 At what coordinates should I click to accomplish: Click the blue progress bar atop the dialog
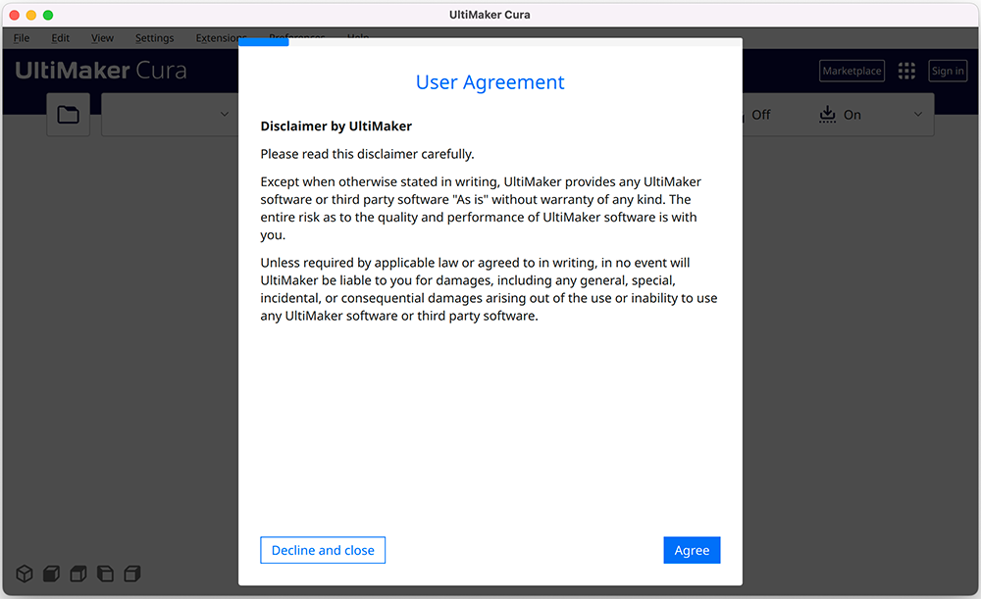coord(263,42)
